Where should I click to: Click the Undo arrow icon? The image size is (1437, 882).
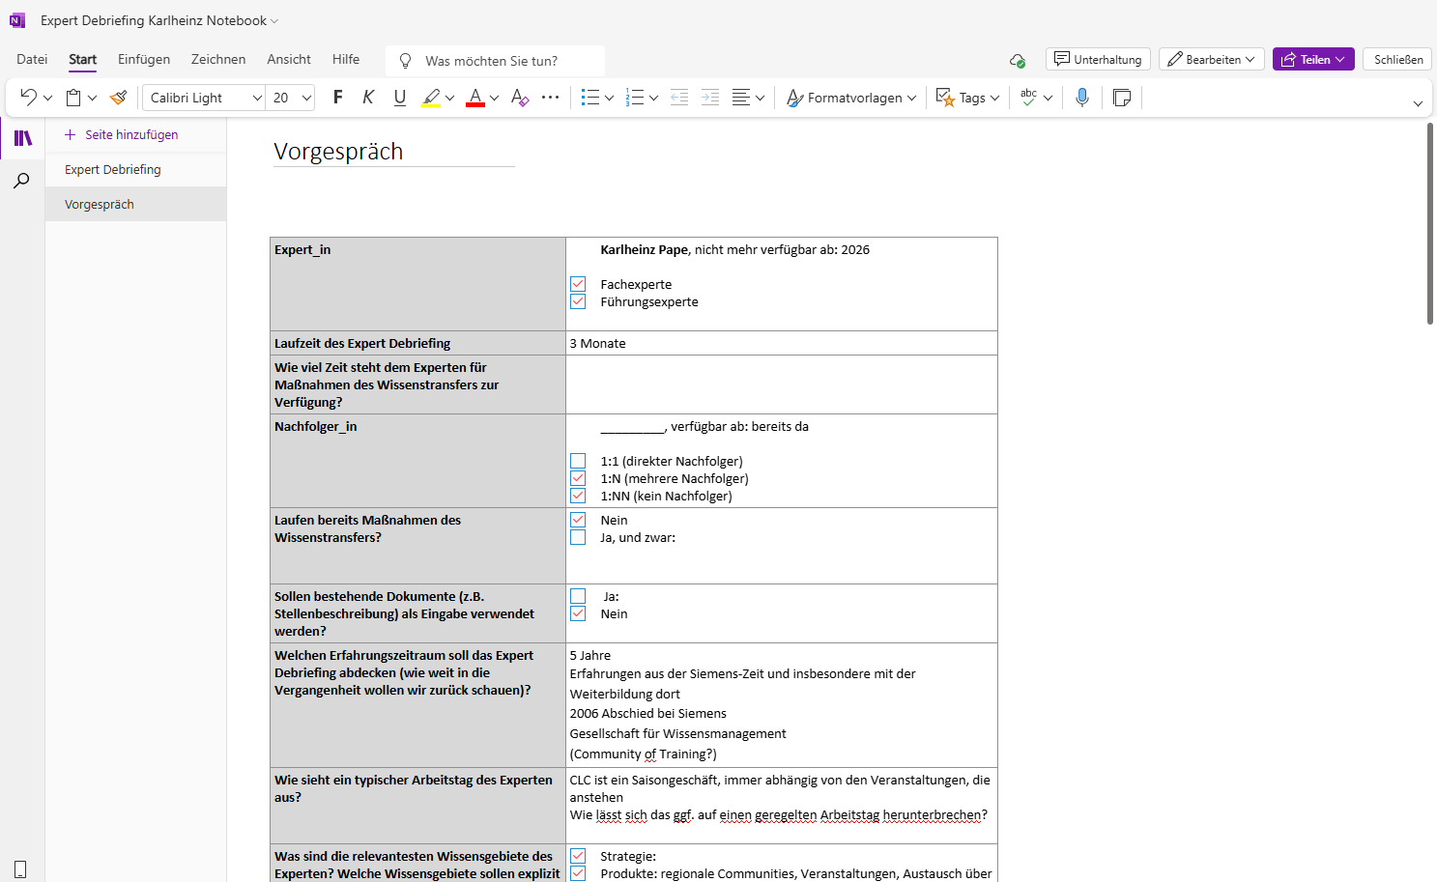tap(28, 98)
